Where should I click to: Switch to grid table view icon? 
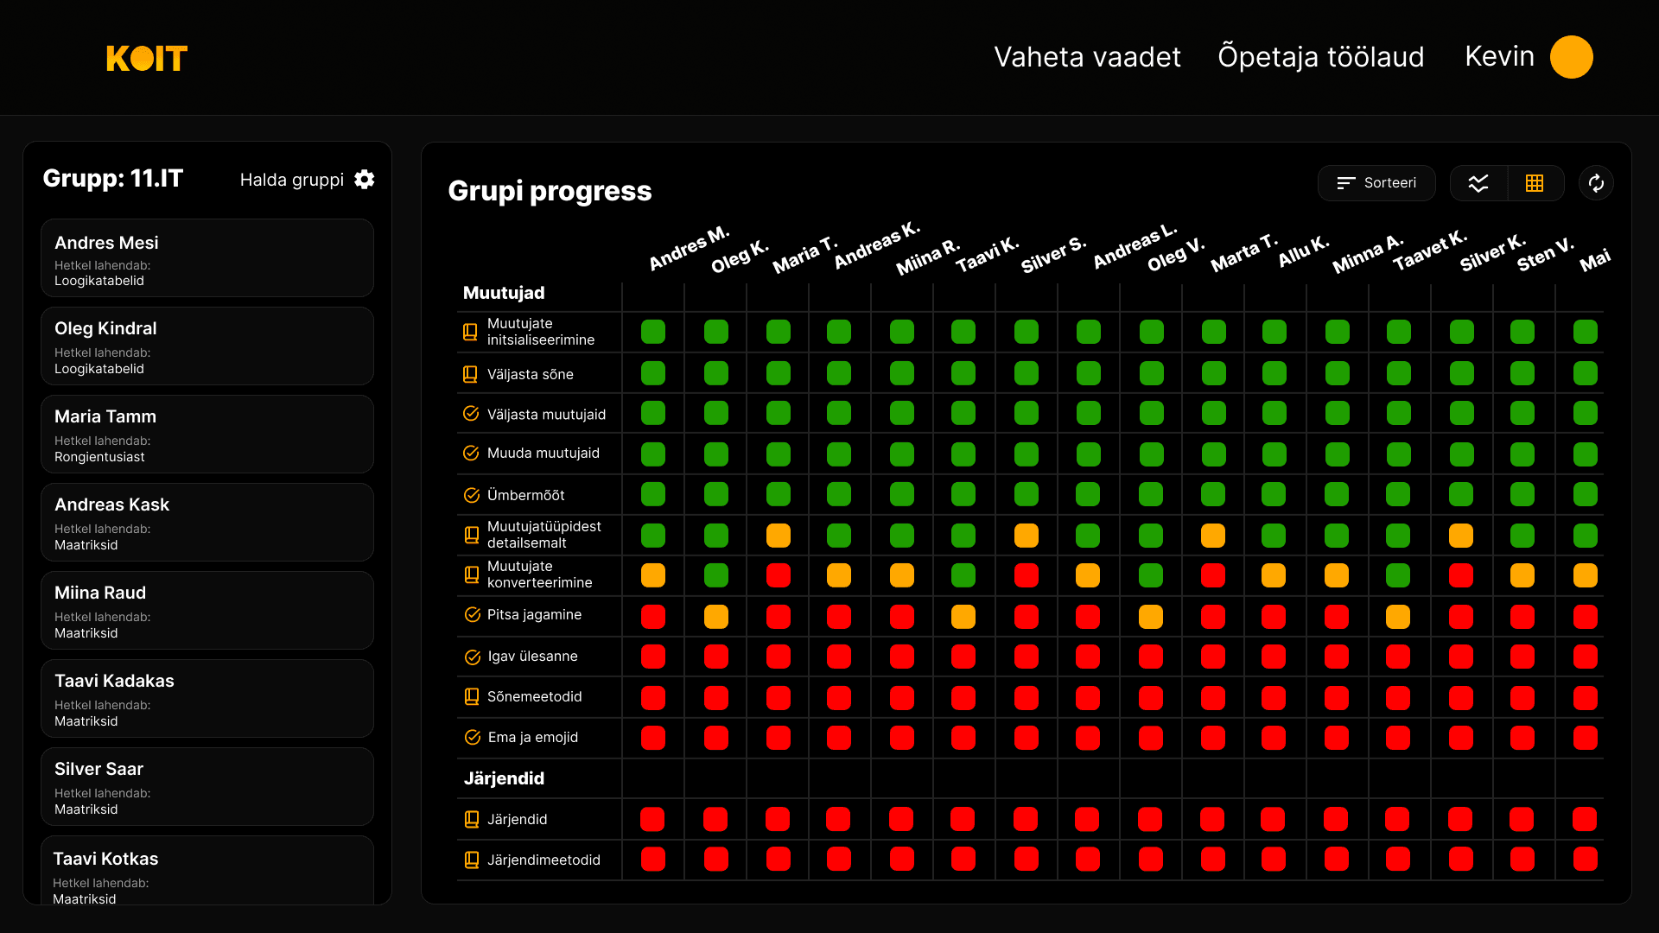[1535, 183]
